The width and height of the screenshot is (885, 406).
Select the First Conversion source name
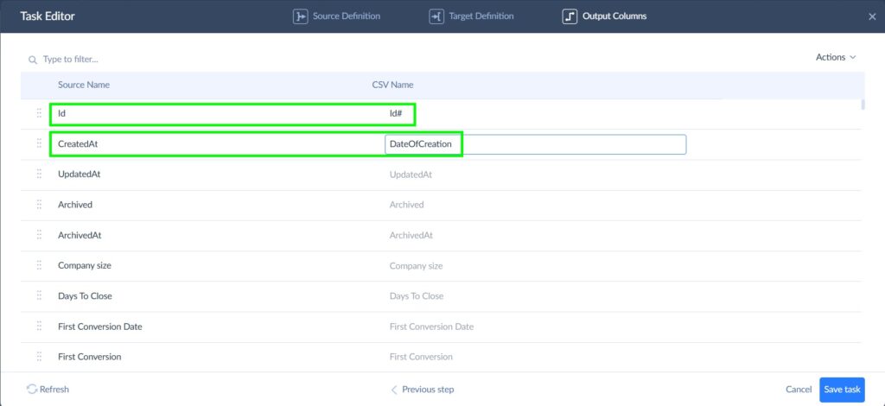(89, 357)
